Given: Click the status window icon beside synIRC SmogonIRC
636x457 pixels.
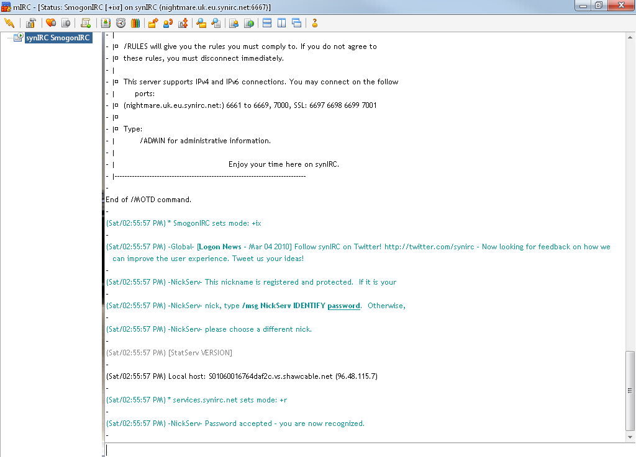Looking at the screenshot, I should click(19, 38).
